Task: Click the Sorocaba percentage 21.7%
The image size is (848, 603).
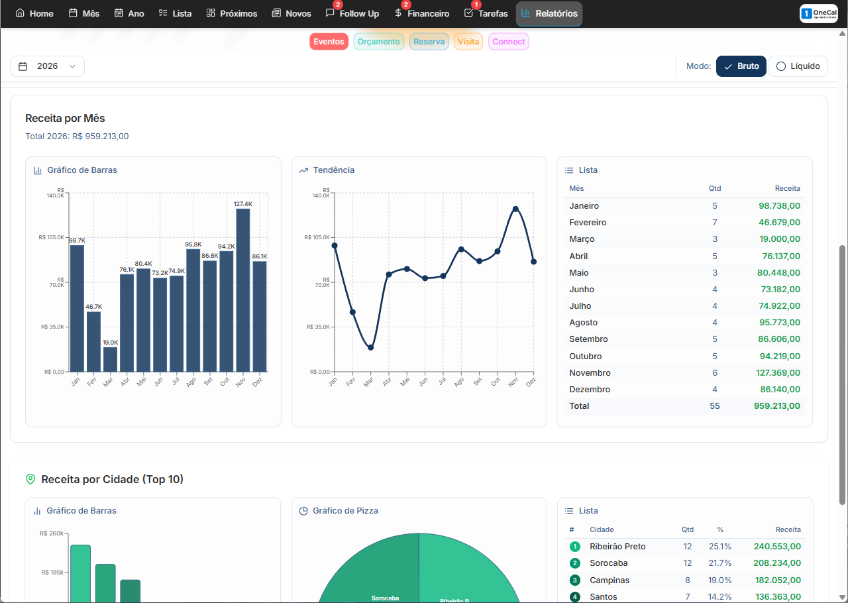Action: (x=720, y=563)
